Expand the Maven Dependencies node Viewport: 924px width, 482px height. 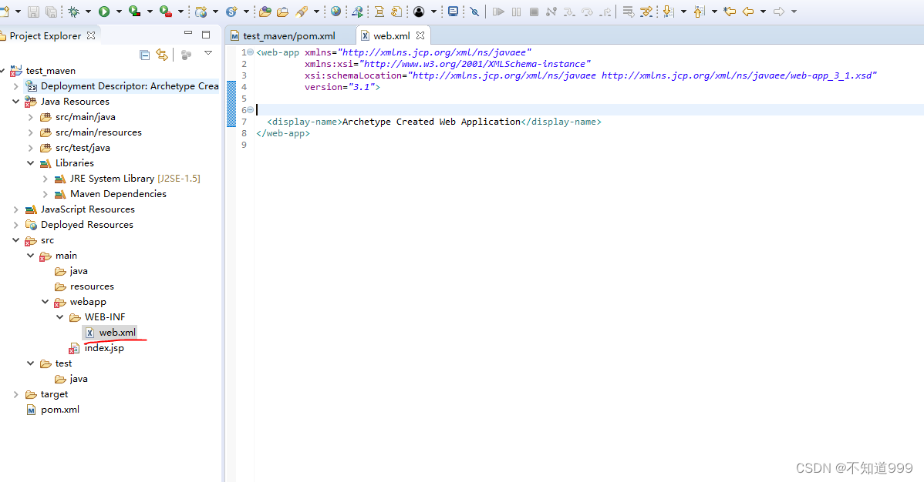coord(46,194)
